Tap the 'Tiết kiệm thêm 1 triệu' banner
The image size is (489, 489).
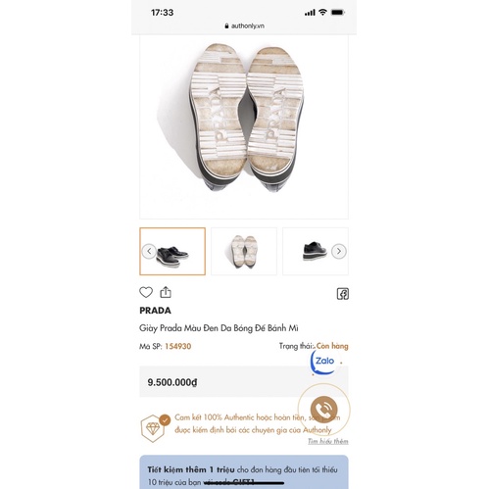point(244,472)
